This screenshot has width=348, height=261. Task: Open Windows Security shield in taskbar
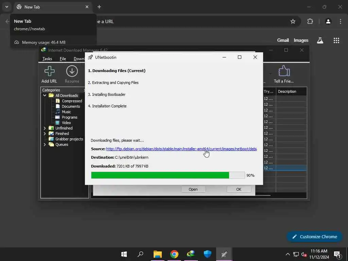click(208, 254)
